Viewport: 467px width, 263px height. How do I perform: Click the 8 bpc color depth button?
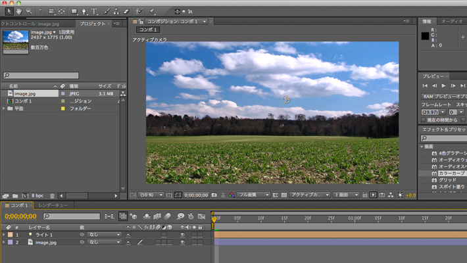tap(38, 195)
